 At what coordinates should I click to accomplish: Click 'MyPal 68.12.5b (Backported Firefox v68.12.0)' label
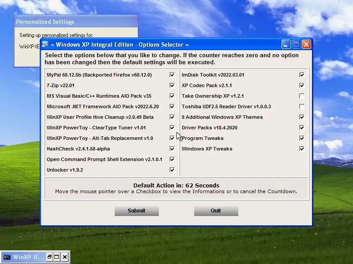(99, 75)
